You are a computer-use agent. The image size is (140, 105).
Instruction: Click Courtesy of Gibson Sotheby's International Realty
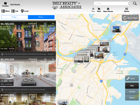click(x=25, y=90)
